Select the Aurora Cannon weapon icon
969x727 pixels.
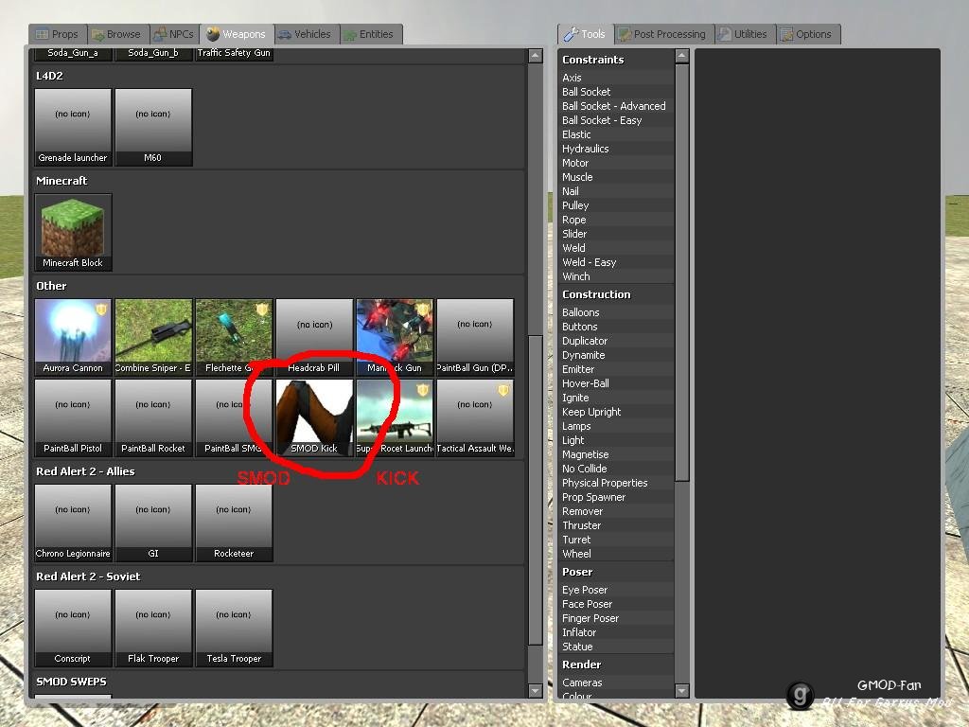click(73, 337)
